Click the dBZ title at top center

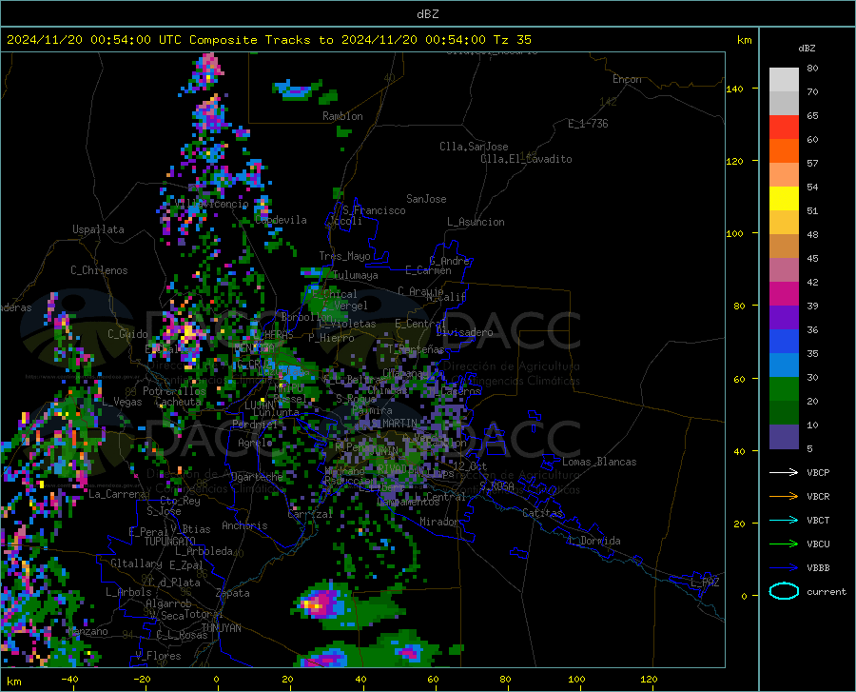coord(427,14)
